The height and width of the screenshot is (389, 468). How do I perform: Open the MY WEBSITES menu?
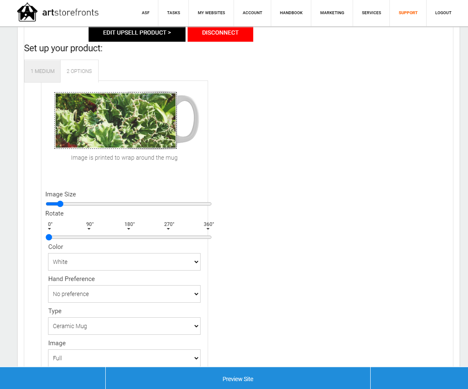[211, 13]
